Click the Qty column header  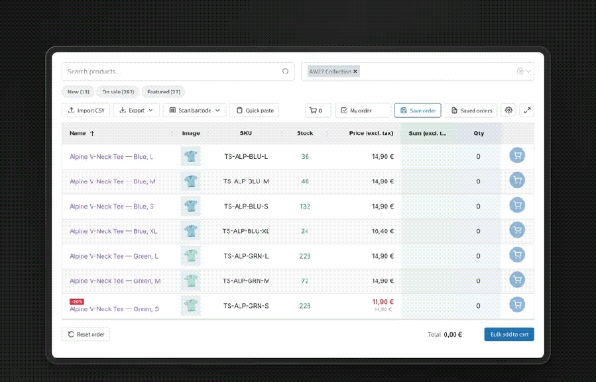coord(479,133)
